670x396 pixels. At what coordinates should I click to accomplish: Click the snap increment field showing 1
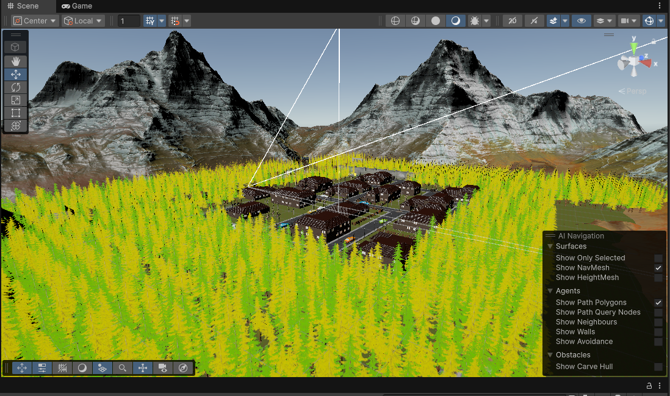(x=129, y=21)
